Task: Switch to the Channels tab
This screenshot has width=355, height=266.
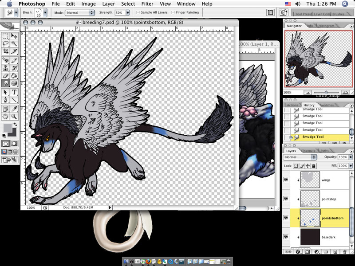Action: coord(308,151)
